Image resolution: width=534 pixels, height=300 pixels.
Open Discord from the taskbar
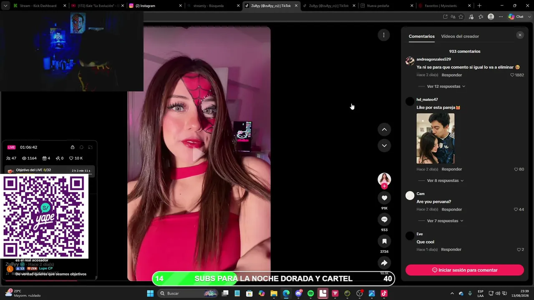point(298,293)
